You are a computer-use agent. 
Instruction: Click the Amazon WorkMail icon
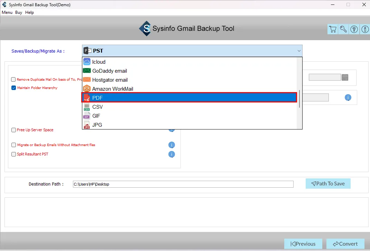87,89
